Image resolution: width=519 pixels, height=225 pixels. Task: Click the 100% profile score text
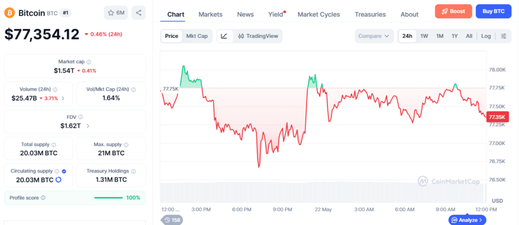[133, 198]
